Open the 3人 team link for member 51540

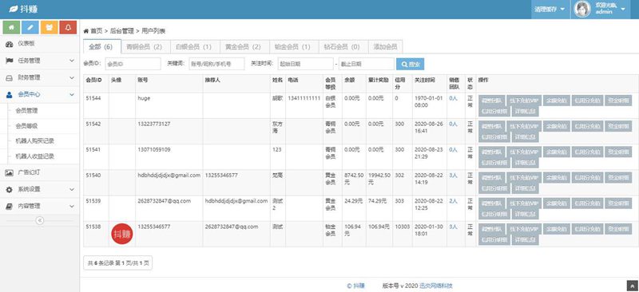[x=453, y=175]
